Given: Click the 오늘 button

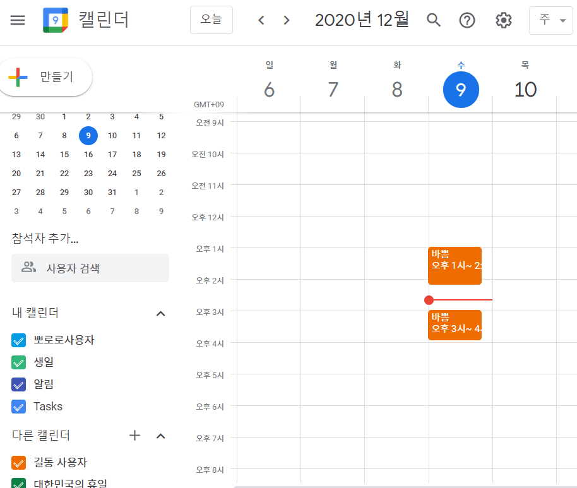Looking at the screenshot, I should (x=211, y=20).
